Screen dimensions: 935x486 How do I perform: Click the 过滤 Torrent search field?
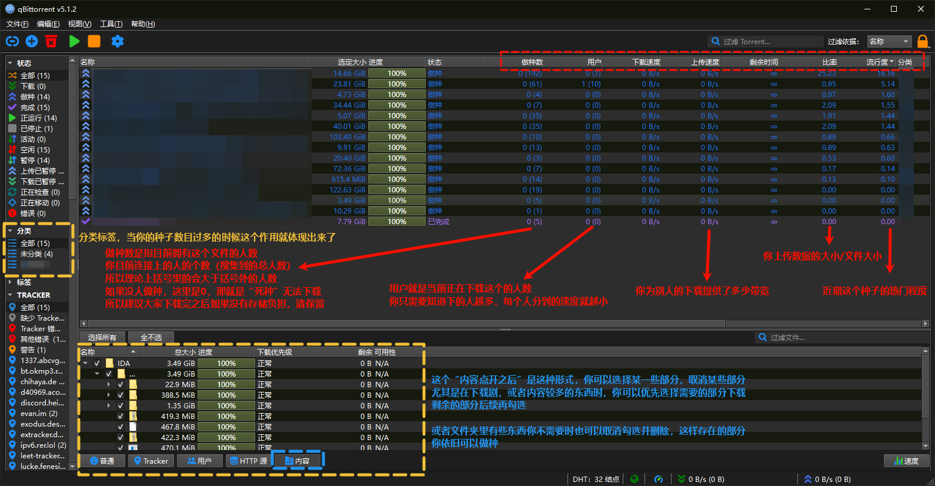(x=765, y=41)
